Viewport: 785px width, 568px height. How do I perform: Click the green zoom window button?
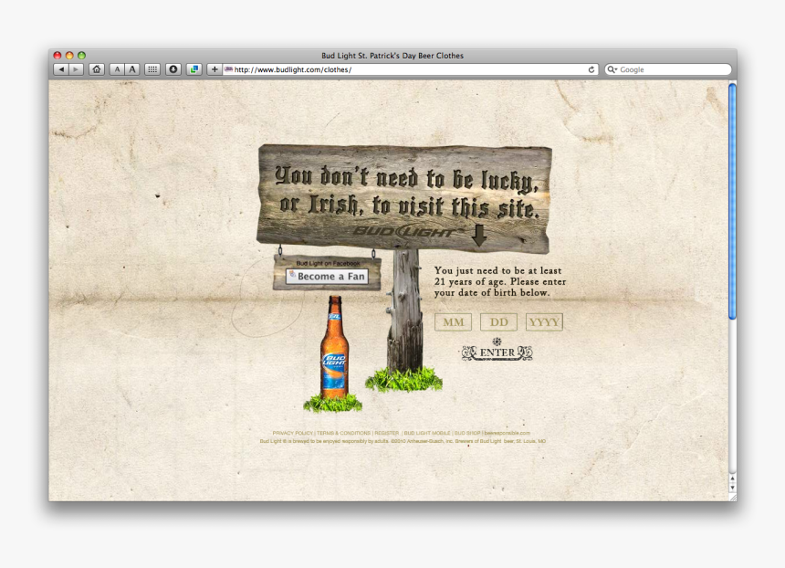pyautogui.click(x=81, y=56)
